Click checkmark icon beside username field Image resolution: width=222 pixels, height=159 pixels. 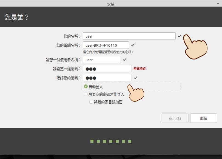click(125, 59)
